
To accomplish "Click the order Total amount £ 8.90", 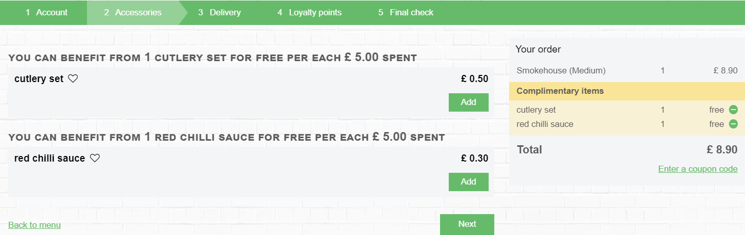I will click(x=722, y=150).
